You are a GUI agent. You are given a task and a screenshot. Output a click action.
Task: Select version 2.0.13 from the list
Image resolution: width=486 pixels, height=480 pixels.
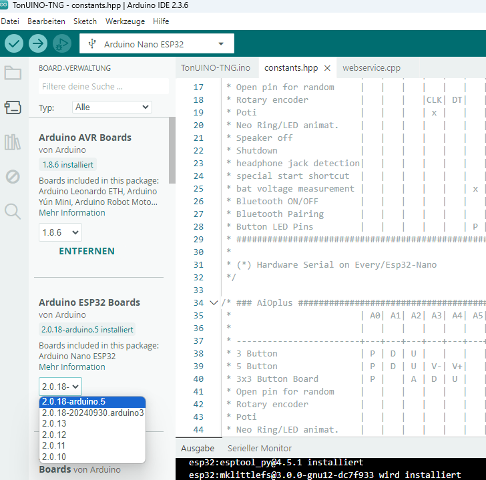pyautogui.click(x=54, y=423)
